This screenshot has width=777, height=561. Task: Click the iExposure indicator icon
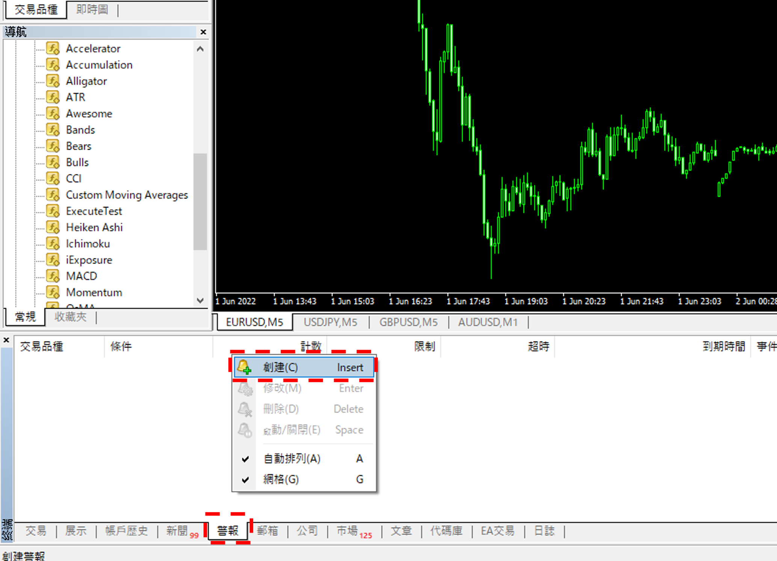[x=53, y=260]
